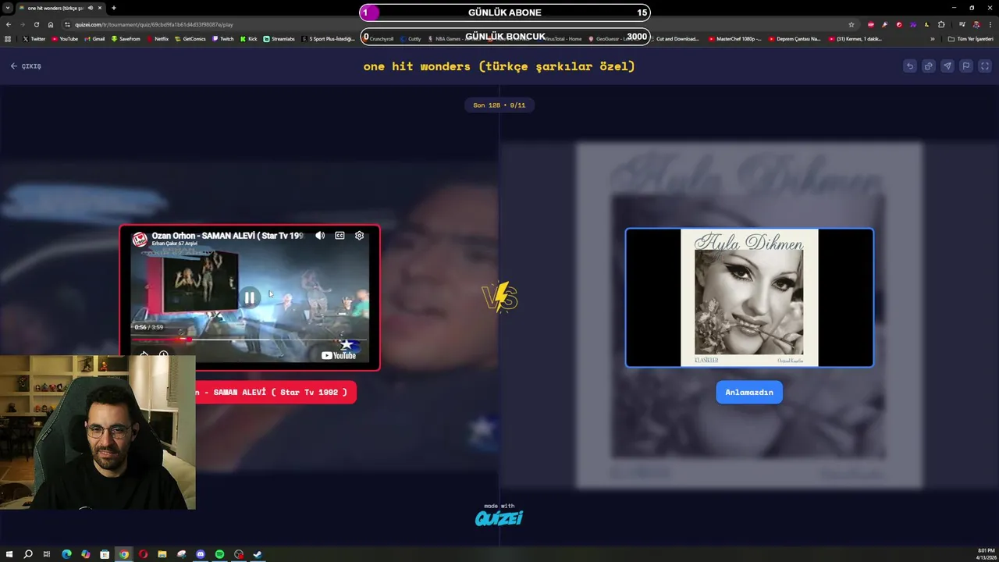Click the red ABP extension icon
Image resolution: width=999 pixels, height=562 pixels.
click(x=871, y=24)
